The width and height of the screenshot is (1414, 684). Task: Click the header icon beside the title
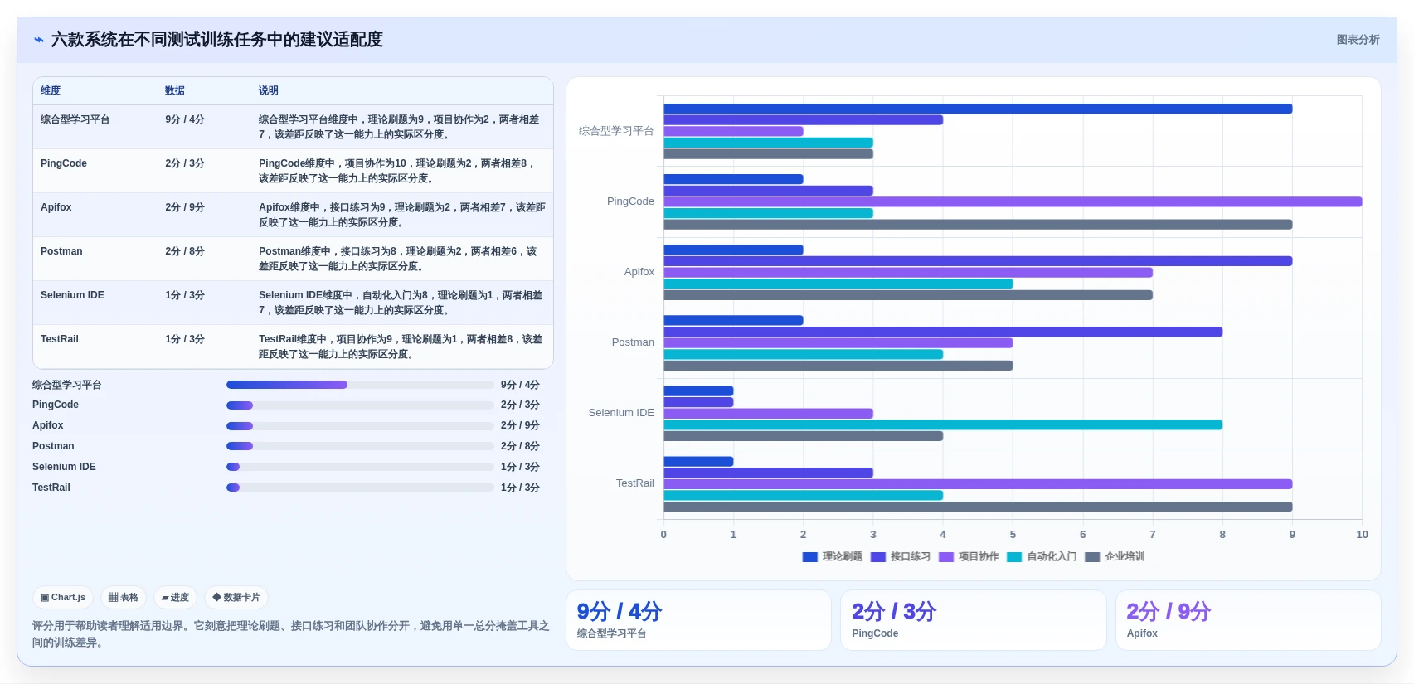(x=39, y=40)
